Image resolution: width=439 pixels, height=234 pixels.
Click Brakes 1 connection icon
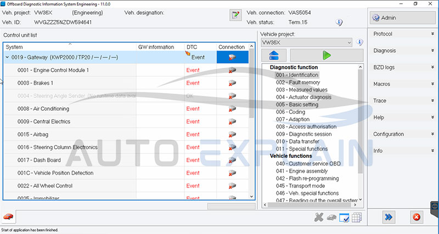[232, 83]
